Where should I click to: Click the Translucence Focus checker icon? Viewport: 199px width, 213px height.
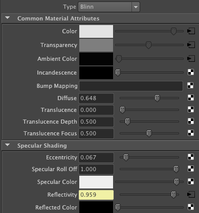pyautogui.click(x=191, y=133)
